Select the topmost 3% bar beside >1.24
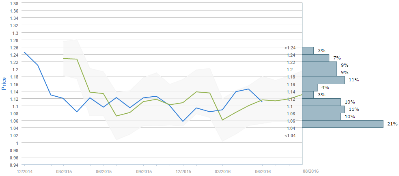 coord(308,51)
